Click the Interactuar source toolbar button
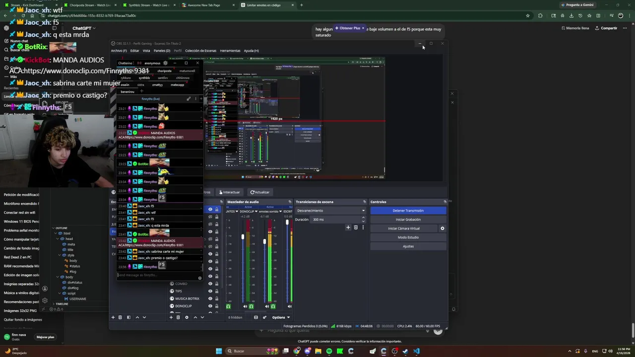 (x=229, y=192)
